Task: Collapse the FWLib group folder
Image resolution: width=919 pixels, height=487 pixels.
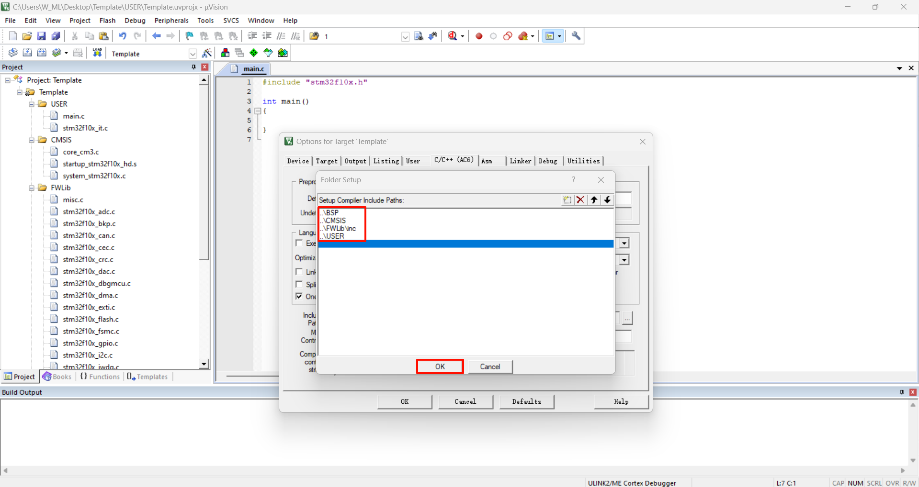Action: pos(32,188)
